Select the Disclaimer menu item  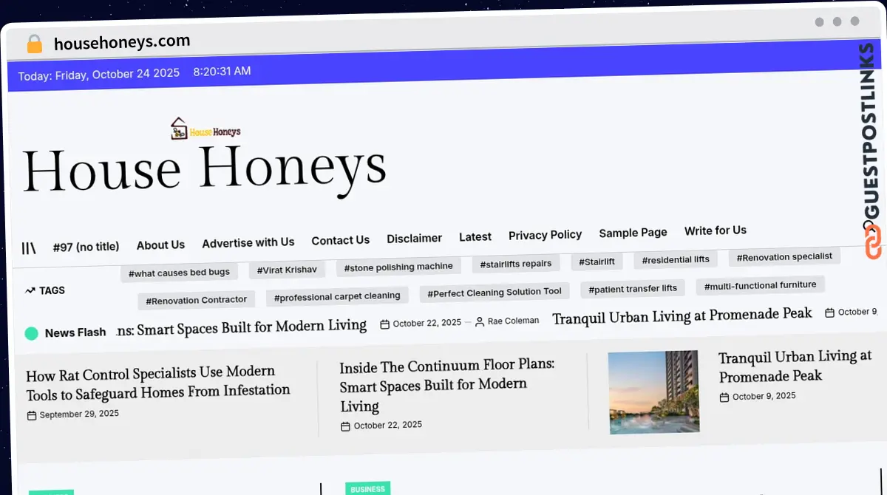click(x=414, y=239)
